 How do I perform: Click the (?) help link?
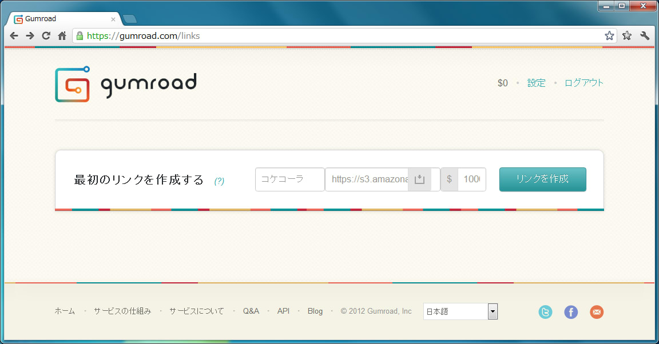coord(219,181)
